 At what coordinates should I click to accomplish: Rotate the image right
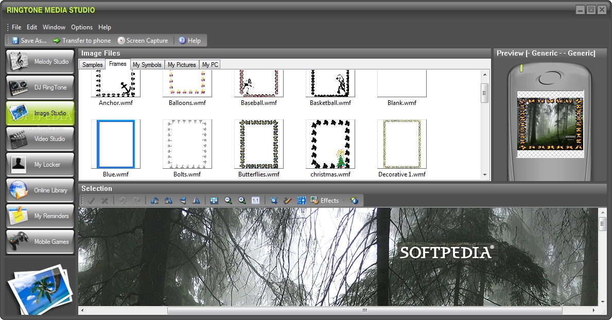[168, 201]
